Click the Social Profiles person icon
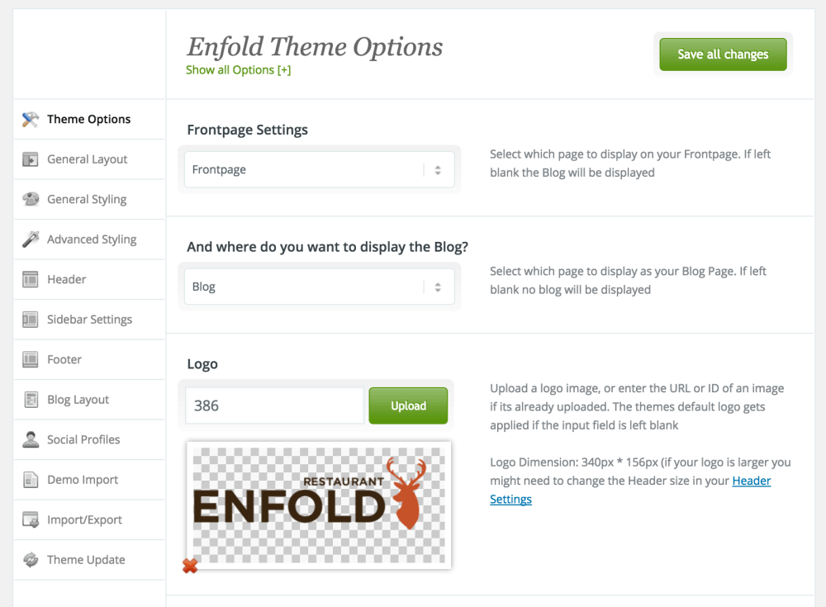Viewport: 826px width, 607px height. (x=30, y=439)
